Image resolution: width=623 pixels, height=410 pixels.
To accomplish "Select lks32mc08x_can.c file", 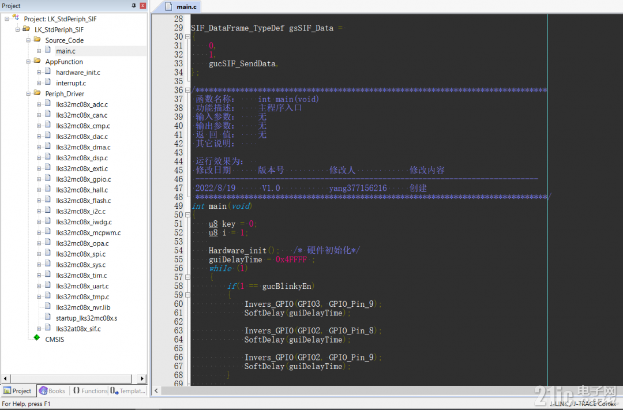I will (81, 115).
